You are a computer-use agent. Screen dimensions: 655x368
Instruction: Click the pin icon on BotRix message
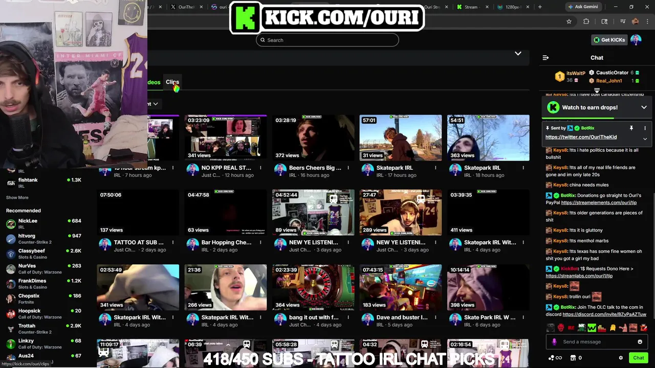click(x=631, y=128)
